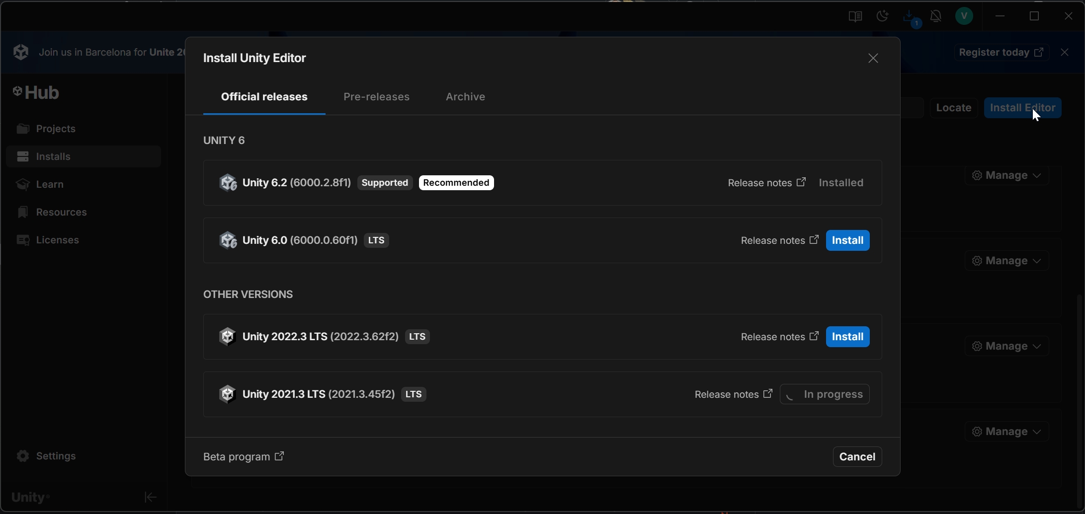The image size is (1085, 514).
Task: Cancel the install editor dialog
Action: point(857,456)
